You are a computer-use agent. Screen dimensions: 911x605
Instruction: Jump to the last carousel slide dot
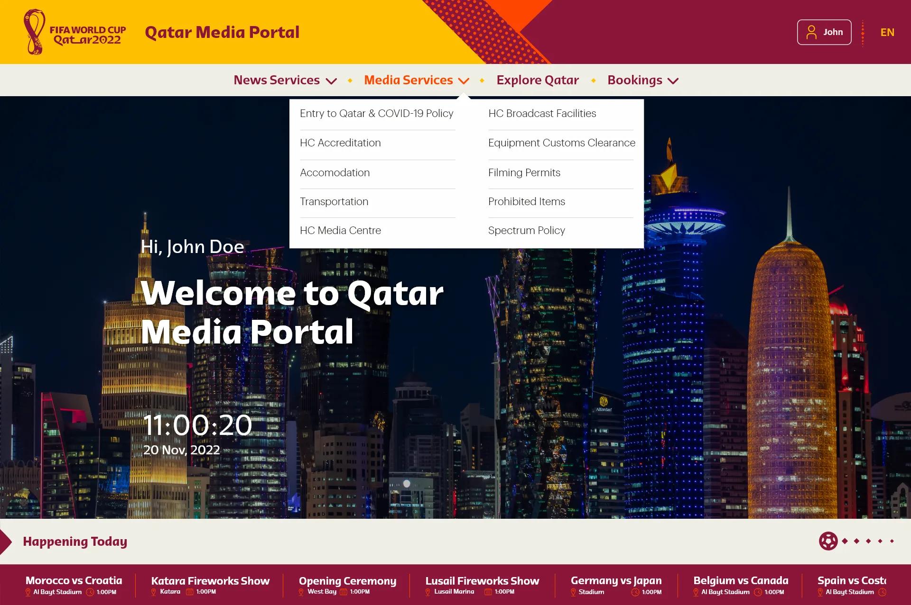tap(892, 541)
